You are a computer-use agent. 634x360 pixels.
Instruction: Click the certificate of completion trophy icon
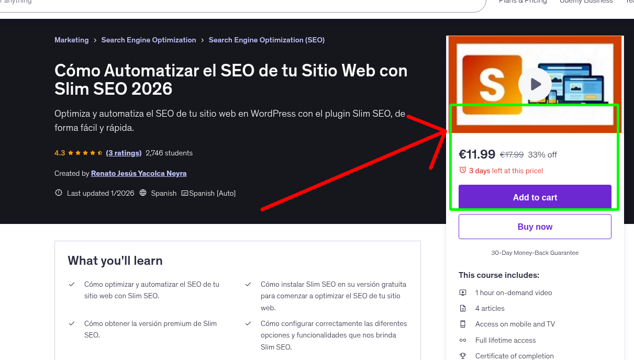click(x=463, y=356)
